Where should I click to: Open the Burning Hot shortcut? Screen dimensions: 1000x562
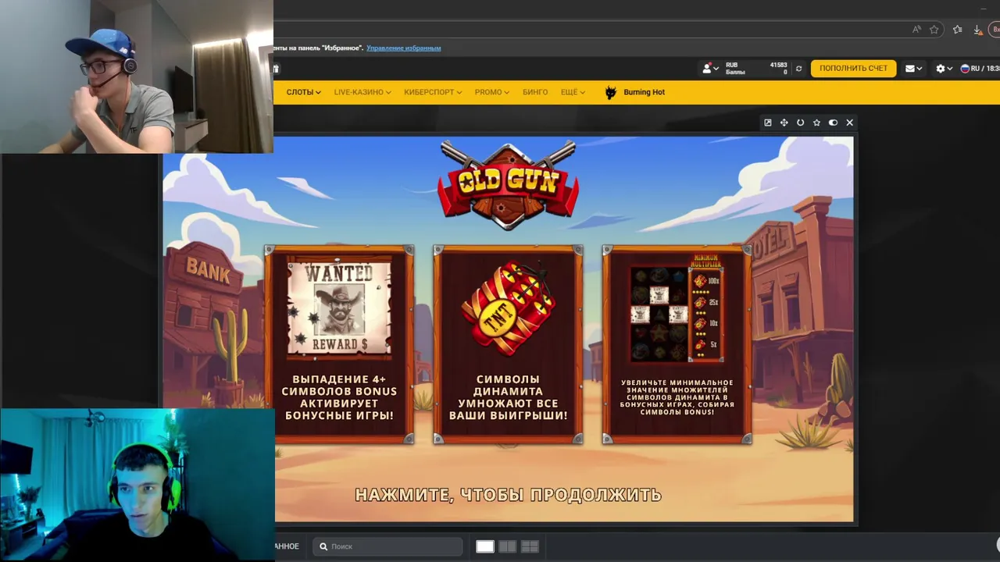click(634, 92)
